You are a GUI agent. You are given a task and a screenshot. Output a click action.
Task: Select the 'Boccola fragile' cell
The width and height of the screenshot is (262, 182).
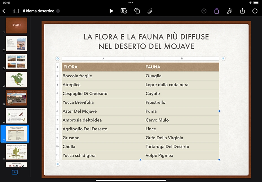[103, 76]
